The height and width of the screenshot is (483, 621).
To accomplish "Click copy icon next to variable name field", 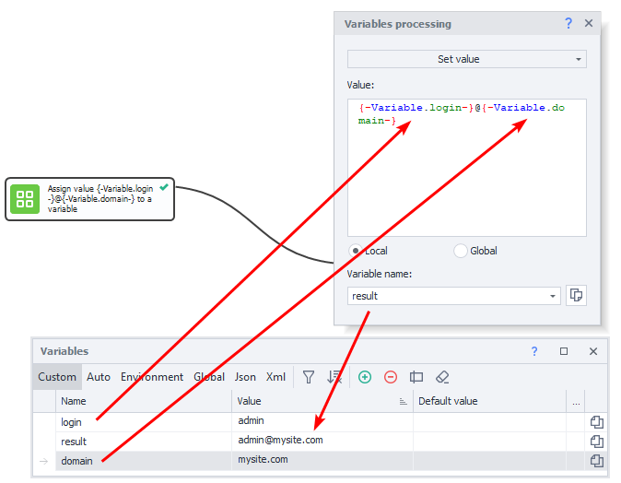I will 577,296.
